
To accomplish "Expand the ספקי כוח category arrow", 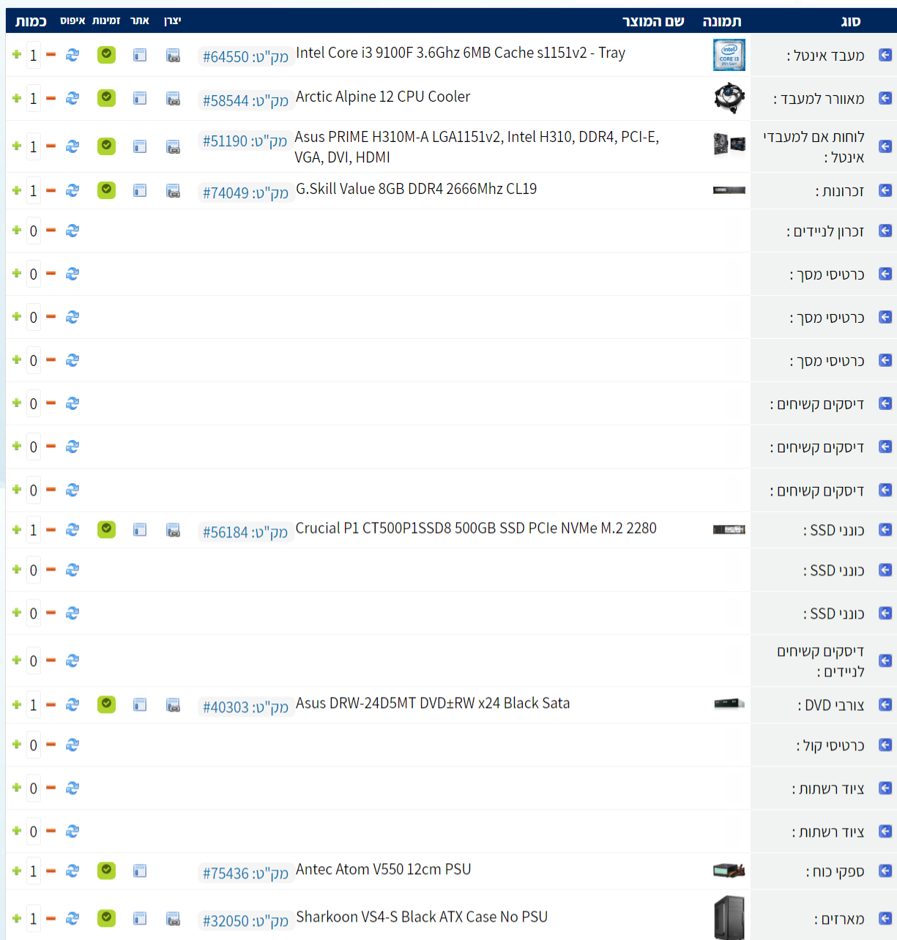I will [x=885, y=870].
